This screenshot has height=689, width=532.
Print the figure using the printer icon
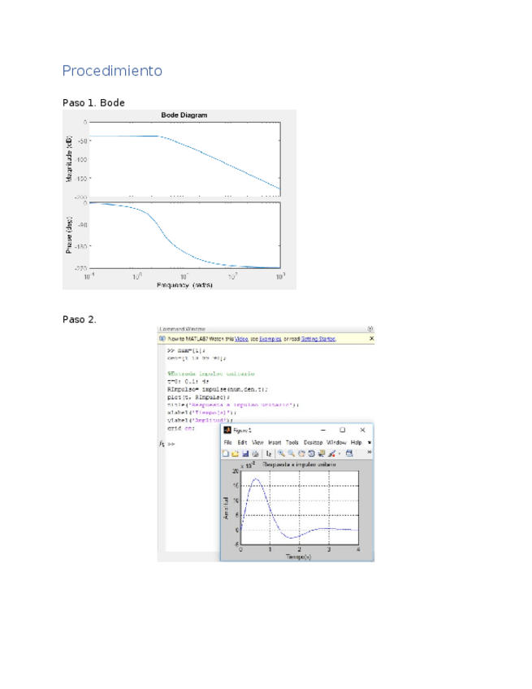(x=255, y=453)
